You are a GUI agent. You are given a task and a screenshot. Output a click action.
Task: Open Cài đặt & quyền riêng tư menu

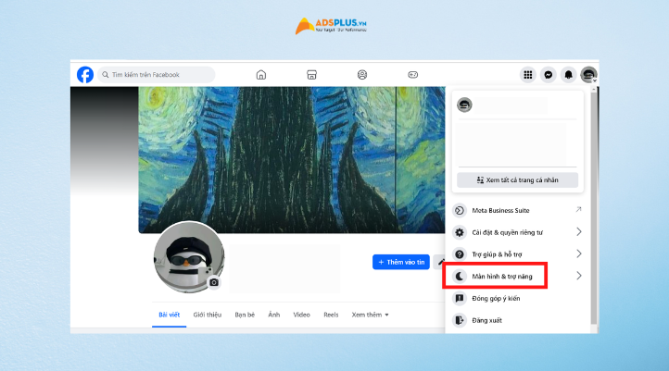pyautogui.click(x=517, y=232)
